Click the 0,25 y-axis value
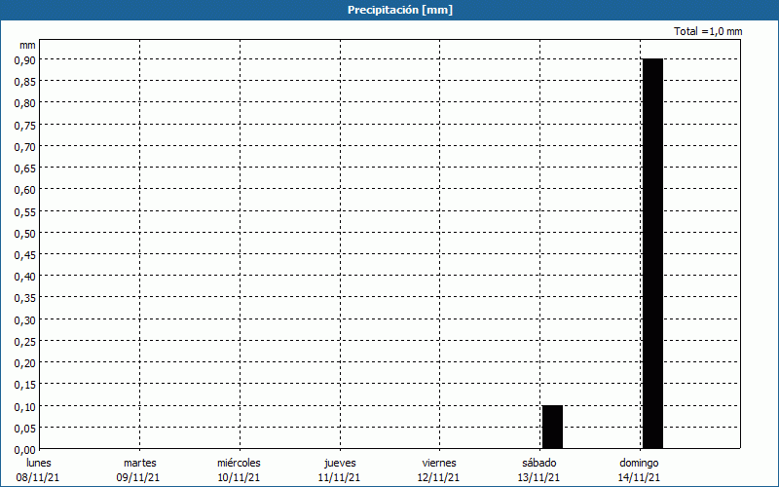This screenshot has height=487, width=779. pos(25,342)
